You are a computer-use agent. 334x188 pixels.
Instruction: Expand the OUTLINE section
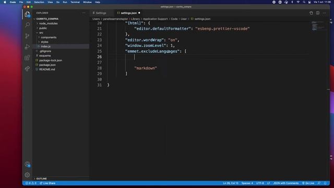click(x=42, y=179)
